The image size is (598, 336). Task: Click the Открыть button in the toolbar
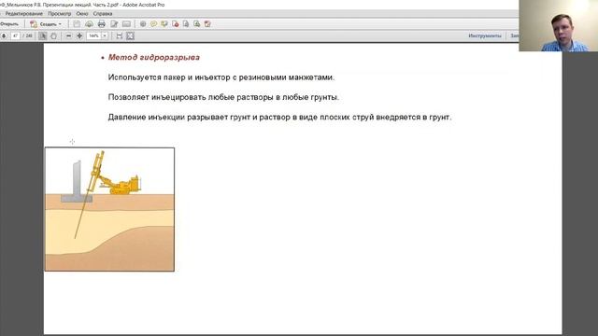coord(9,24)
